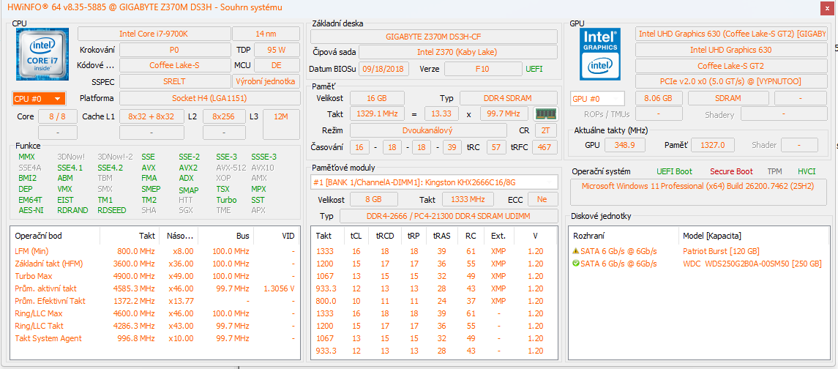Click the 16 GB memory size

pyautogui.click(x=377, y=98)
